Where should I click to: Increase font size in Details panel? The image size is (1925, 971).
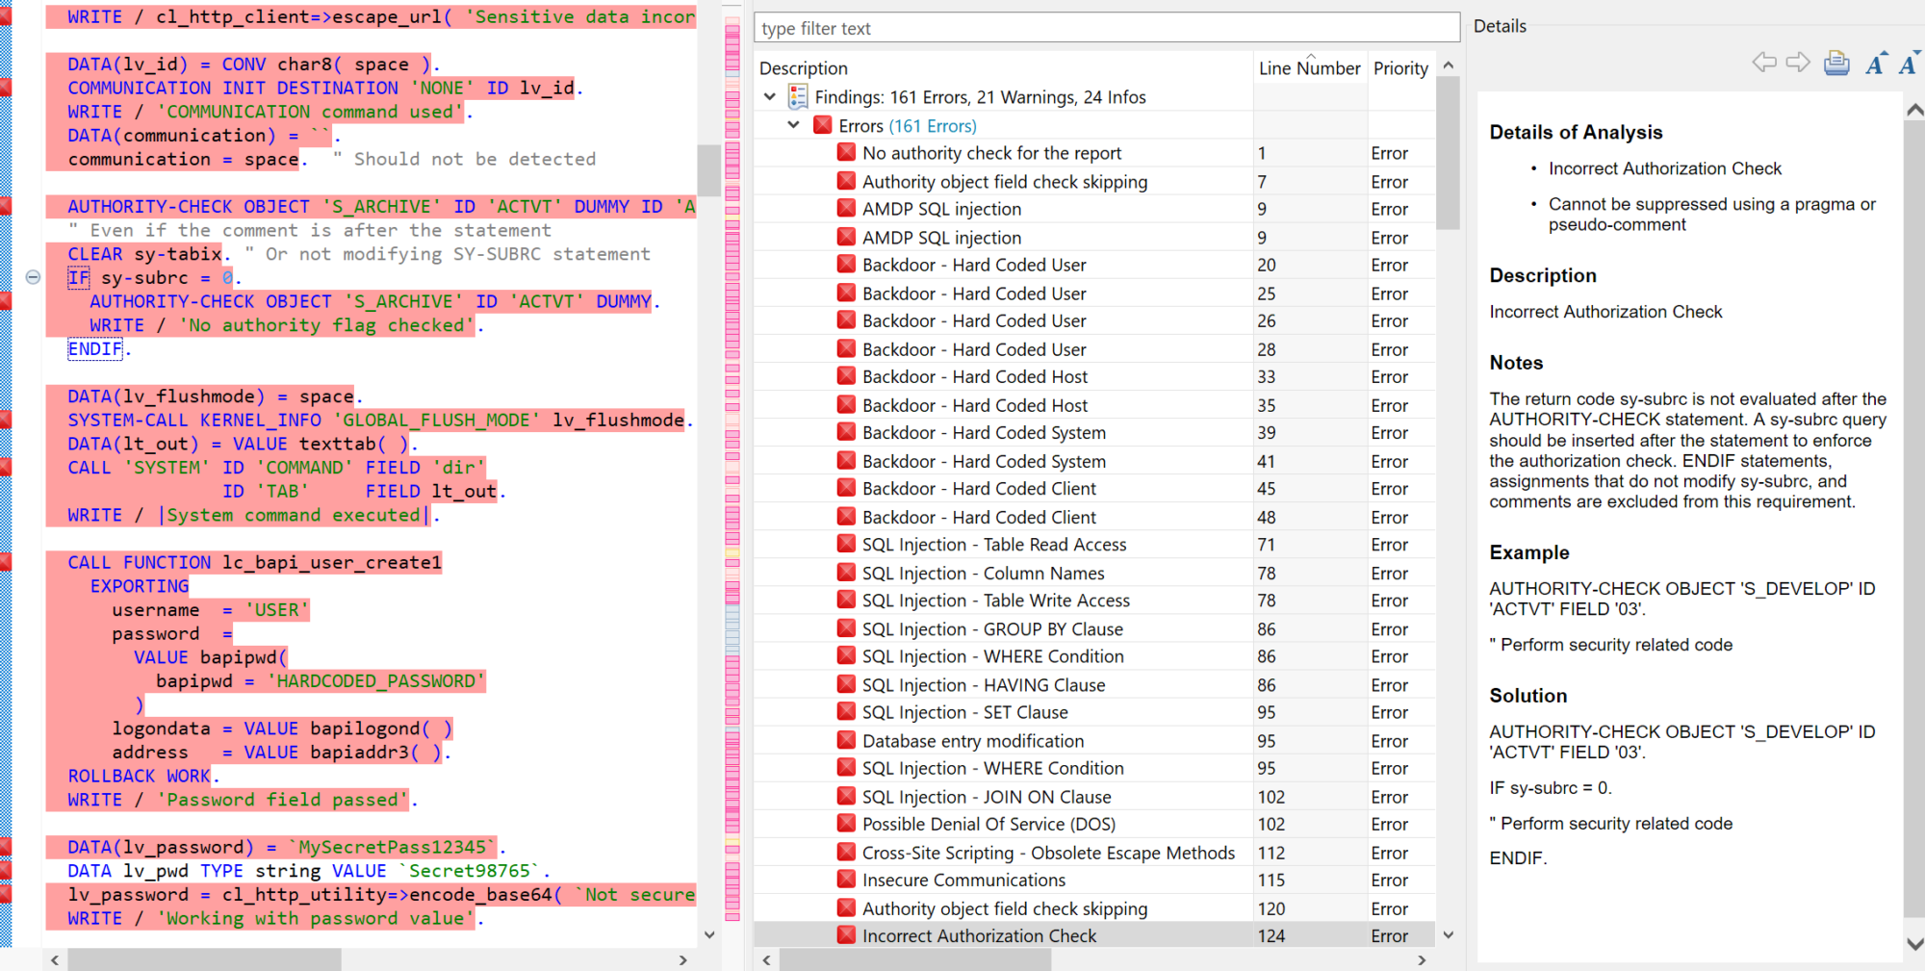1876,64
